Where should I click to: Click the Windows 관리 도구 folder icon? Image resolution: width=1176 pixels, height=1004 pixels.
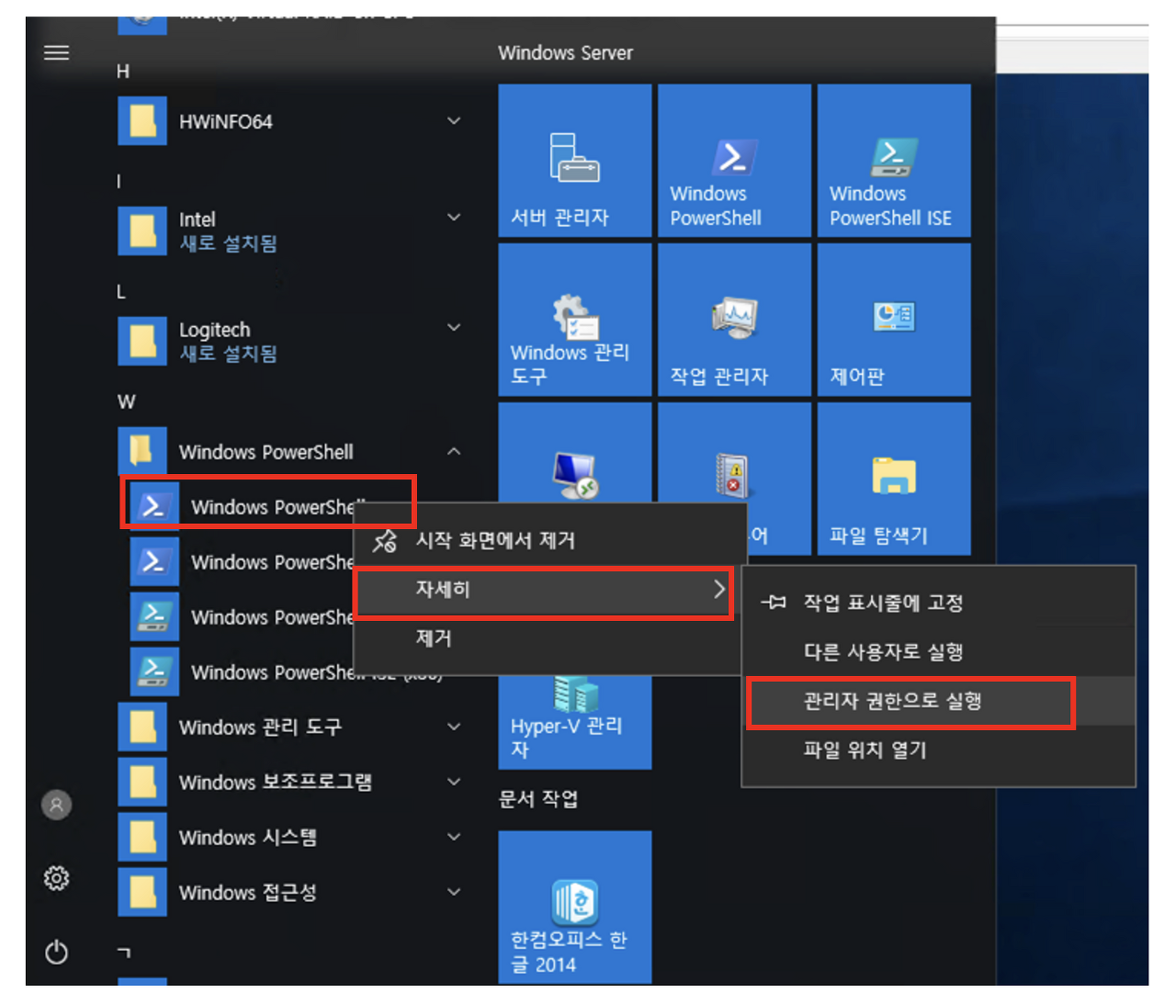click(142, 727)
